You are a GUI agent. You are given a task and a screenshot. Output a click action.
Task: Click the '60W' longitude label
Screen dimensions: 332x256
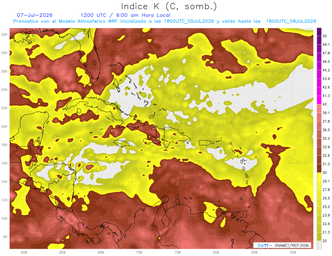click(255, 252)
